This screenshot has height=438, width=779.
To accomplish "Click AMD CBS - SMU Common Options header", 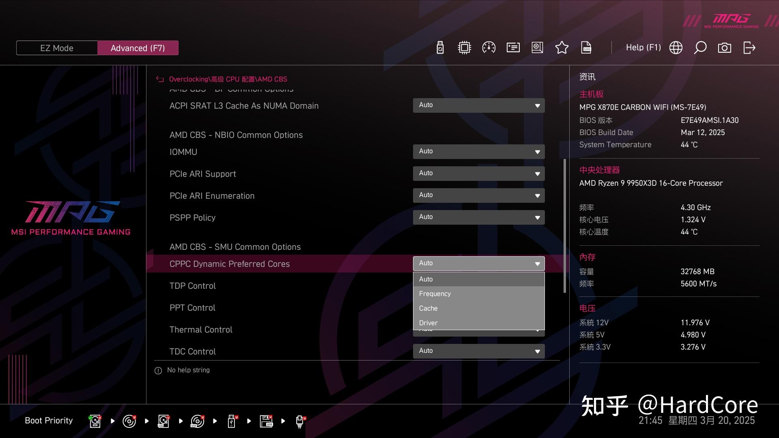I will tap(235, 247).
